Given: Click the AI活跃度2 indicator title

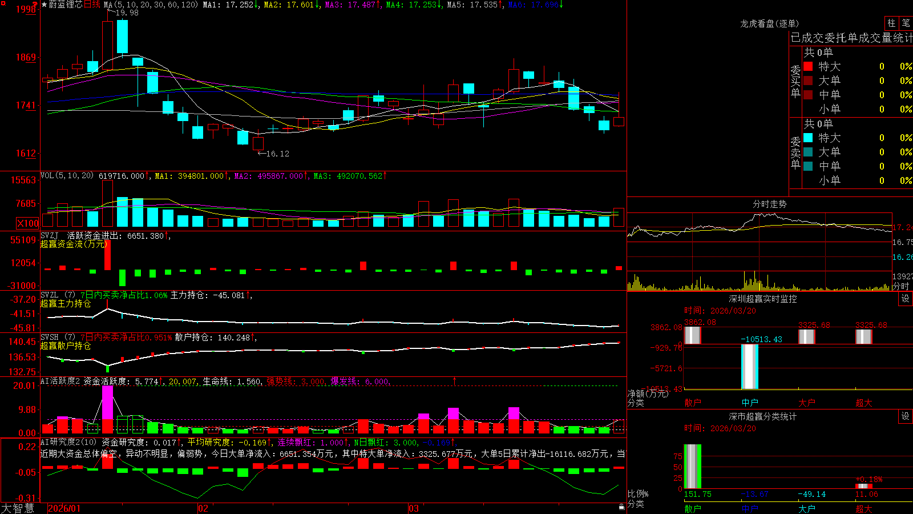Looking at the screenshot, I should point(60,381).
